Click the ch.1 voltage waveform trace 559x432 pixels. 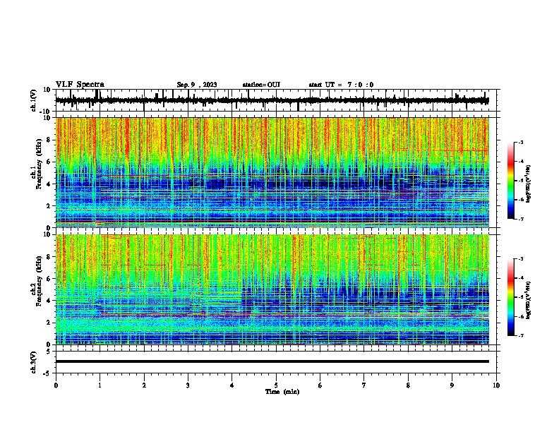[x=272, y=100]
